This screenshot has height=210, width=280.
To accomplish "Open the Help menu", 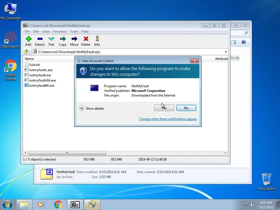I will (85, 31).
